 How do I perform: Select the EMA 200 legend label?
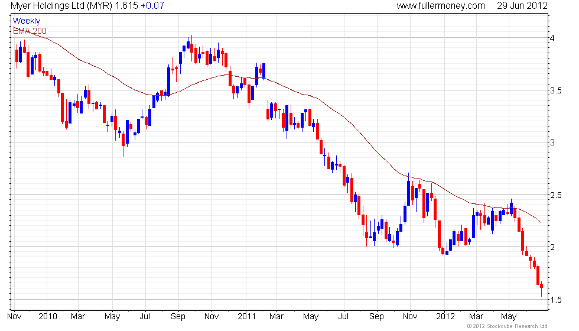tap(30, 31)
